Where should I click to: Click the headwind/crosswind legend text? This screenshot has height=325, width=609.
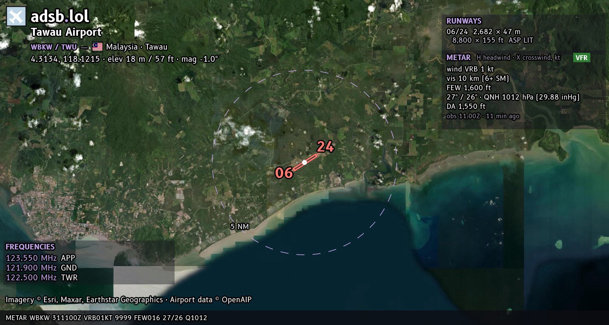tap(518, 58)
